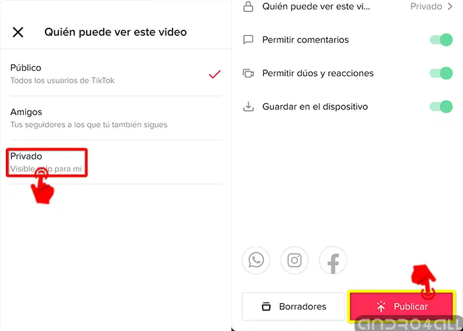Close the 'Quién puede ver este video' screen
This screenshot has width=463, height=331.
(x=18, y=32)
